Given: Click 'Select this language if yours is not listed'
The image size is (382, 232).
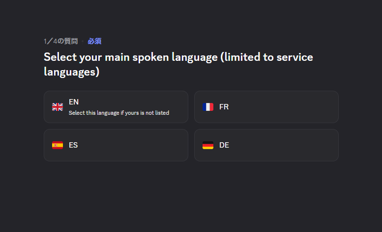Looking at the screenshot, I should 119,113.
